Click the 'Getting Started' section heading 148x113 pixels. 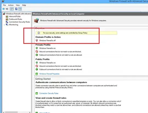(43, 79)
